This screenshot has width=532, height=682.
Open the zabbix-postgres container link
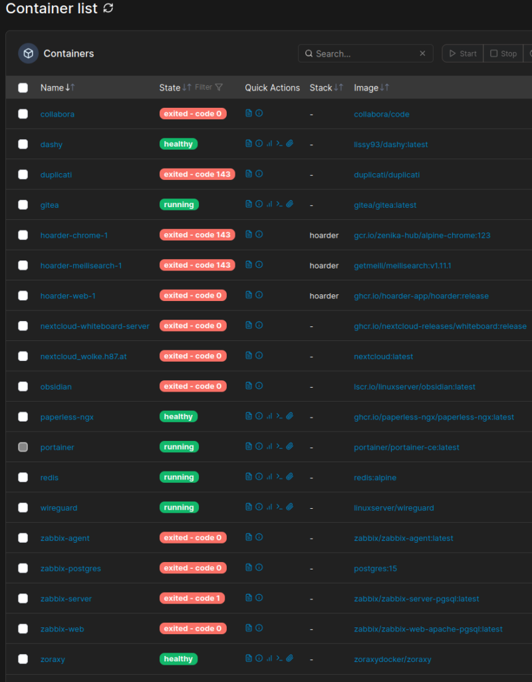(70, 569)
